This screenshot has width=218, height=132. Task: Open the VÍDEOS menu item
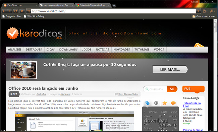pyautogui.click(x=159, y=49)
